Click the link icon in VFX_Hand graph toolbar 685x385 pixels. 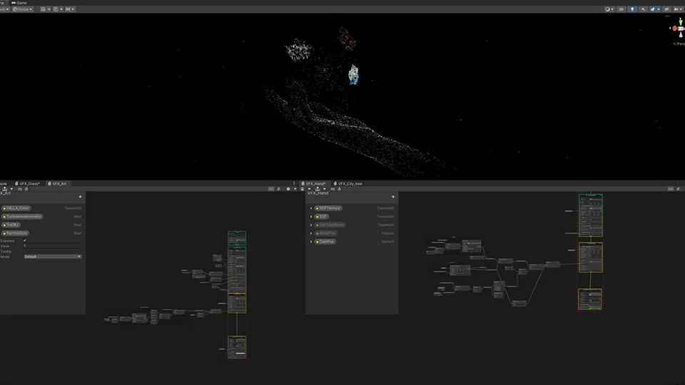[333, 189]
